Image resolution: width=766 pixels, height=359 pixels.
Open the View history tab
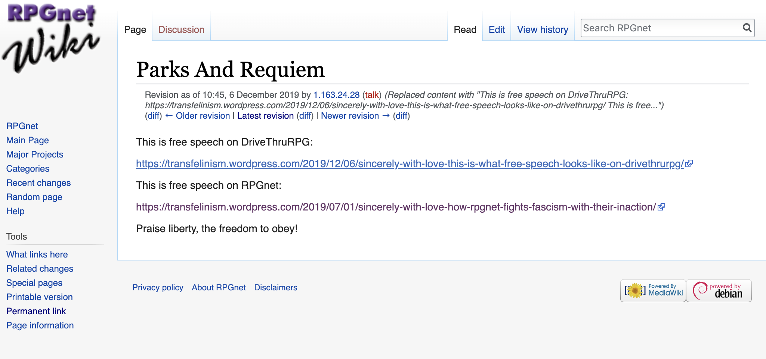[543, 29]
